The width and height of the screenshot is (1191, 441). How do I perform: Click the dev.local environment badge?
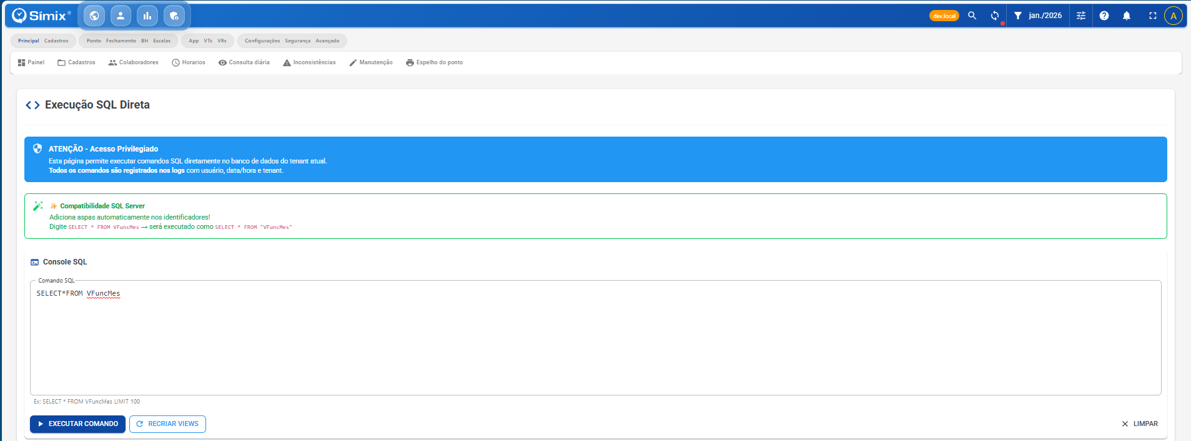tap(944, 16)
